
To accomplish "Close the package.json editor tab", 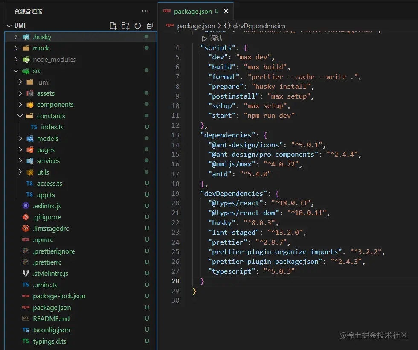I will (x=226, y=11).
